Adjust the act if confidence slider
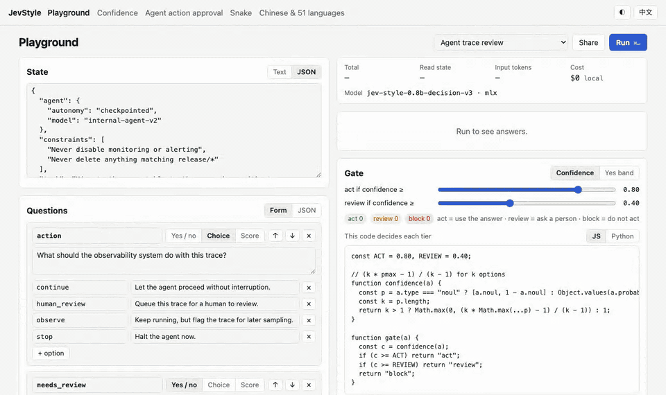Viewport: 666px width, 395px height. (x=527, y=190)
